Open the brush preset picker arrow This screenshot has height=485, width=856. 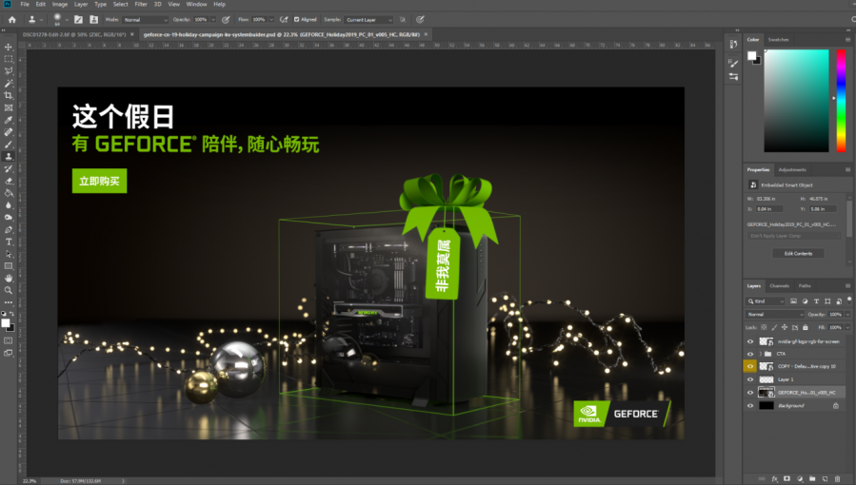(67, 20)
